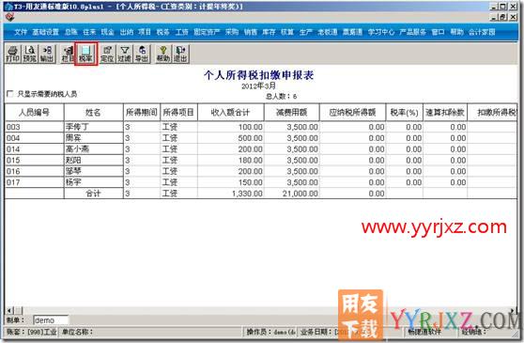The height and width of the screenshot is (343, 524).
Task: Click the horizontal scrollbar left arrow
Action: point(9,310)
